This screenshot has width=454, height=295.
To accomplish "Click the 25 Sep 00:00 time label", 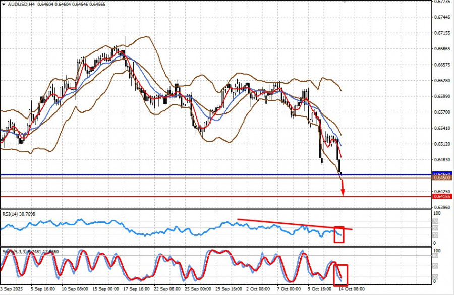I will [x=198, y=289].
